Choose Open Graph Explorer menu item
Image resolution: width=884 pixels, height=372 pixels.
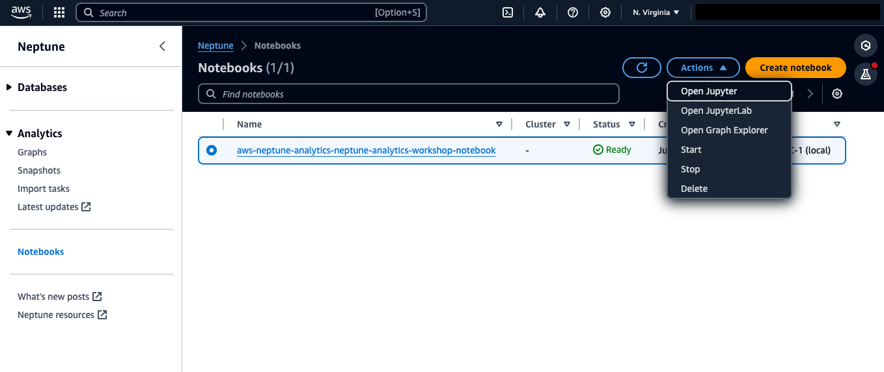pyautogui.click(x=724, y=130)
